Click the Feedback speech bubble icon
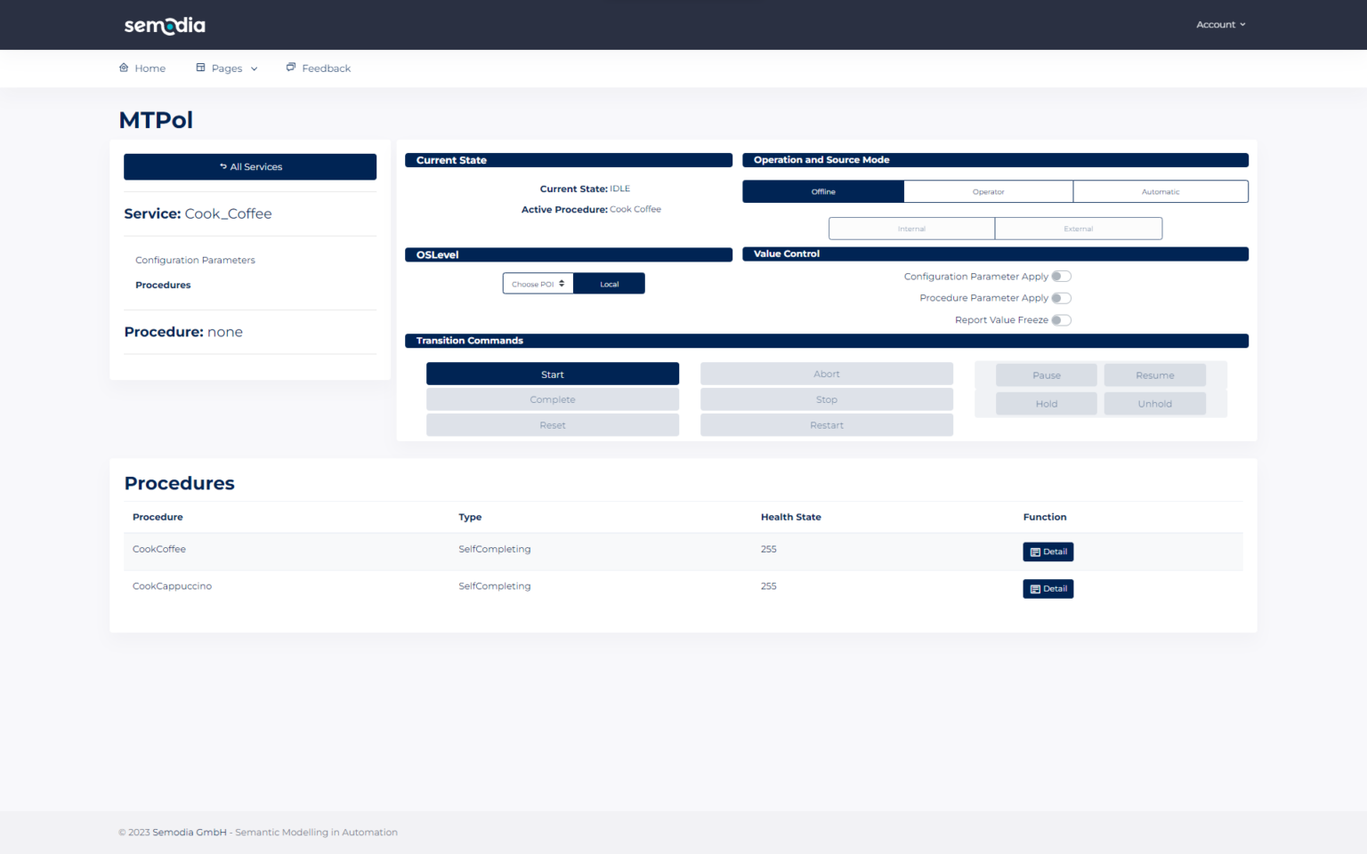This screenshot has width=1367, height=854. click(290, 67)
